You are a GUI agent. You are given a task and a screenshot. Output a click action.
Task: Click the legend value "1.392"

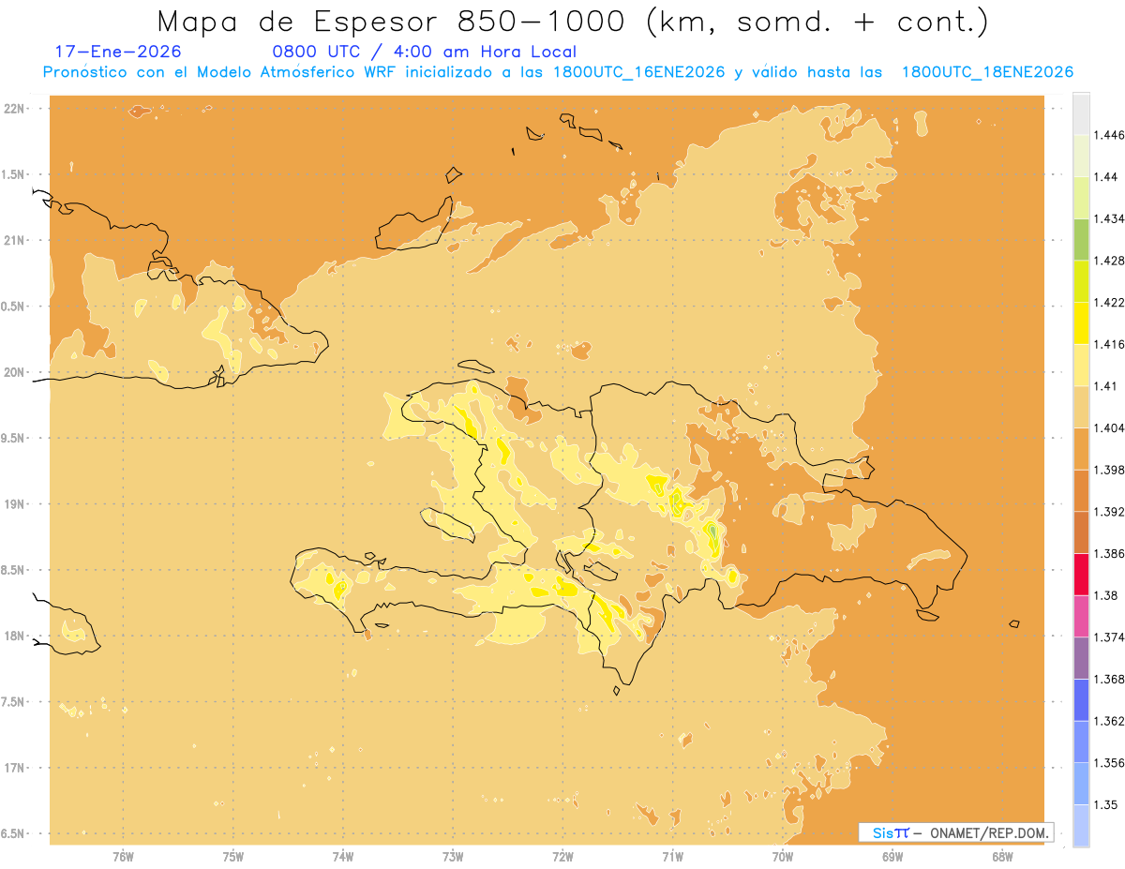(x=1109, y=513)
